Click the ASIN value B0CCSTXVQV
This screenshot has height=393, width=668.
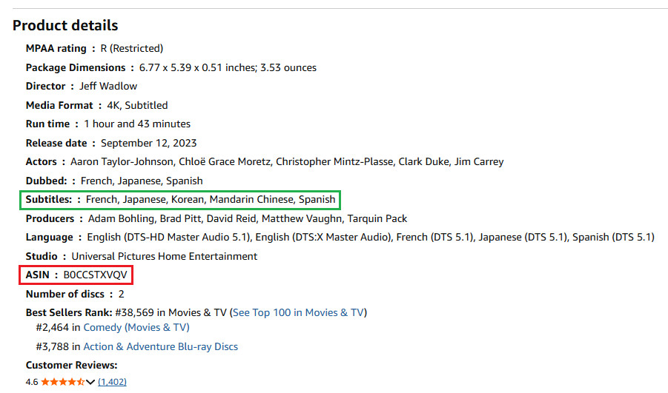[95, 275]
